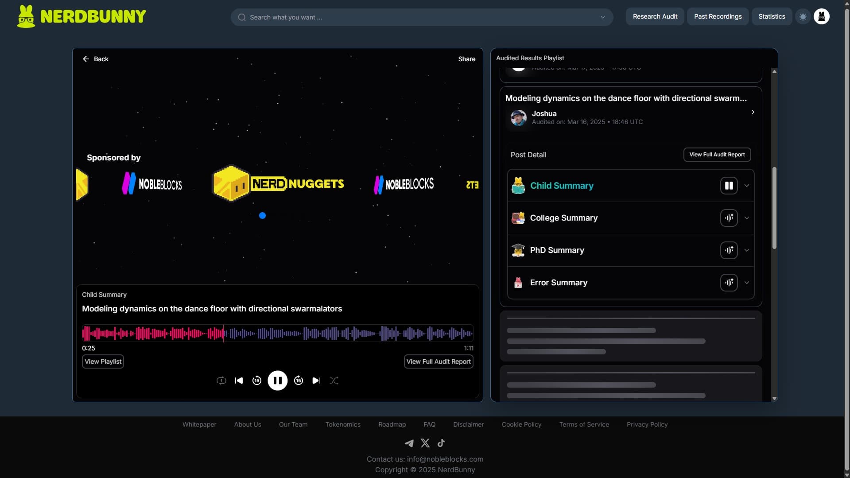Skip to next track
Viewport: 850px width, 478px height.
(x=316, y=381)
